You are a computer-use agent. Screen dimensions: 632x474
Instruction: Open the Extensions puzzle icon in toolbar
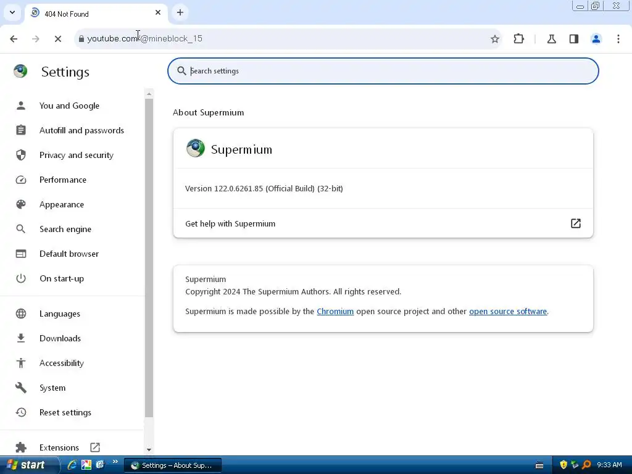tap(518, 39)
